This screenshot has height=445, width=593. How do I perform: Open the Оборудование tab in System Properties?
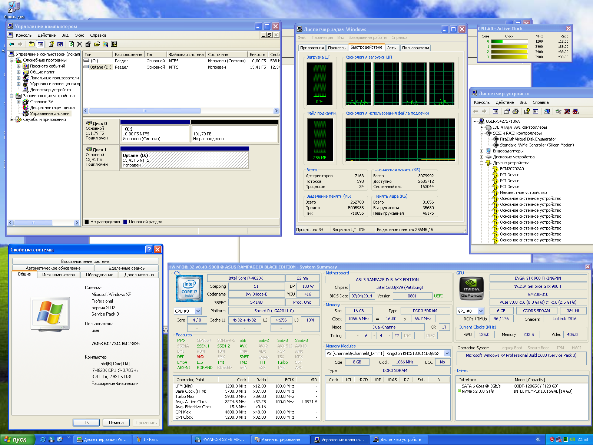(x=99, y=275)
